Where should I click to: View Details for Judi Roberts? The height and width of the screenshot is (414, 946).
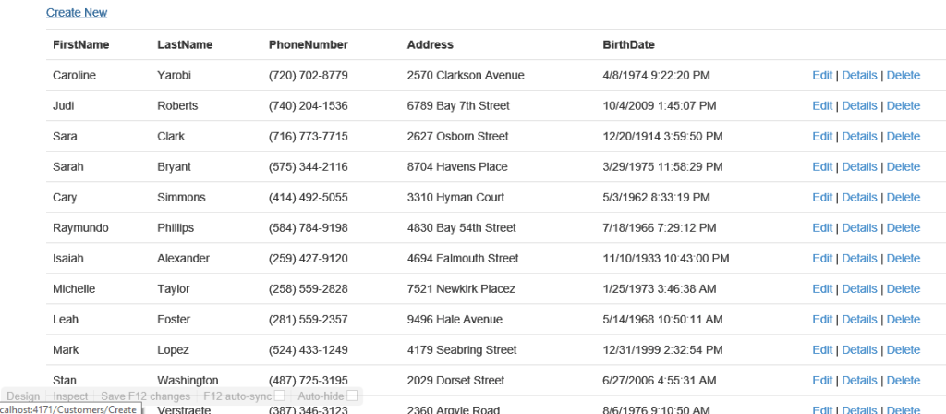pyautogui.click(x=859, y=105)
